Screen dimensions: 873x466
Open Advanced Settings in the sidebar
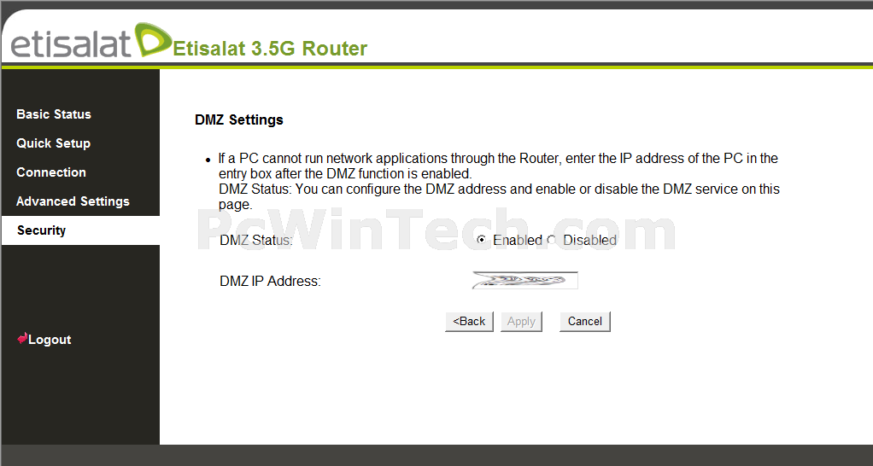click(x=73, y=201)
